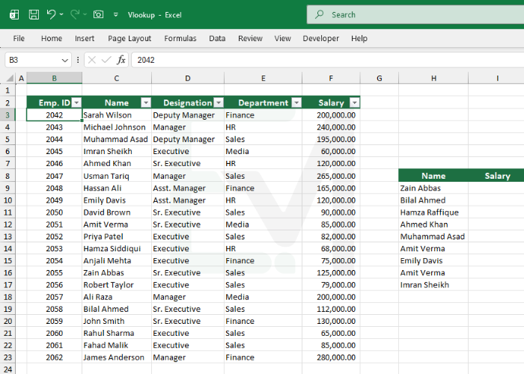
Task: Open the Designation filter dropdown
Action: 219,102
